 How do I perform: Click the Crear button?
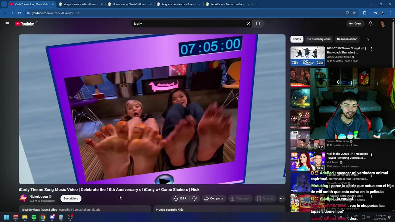coord(355,24)
